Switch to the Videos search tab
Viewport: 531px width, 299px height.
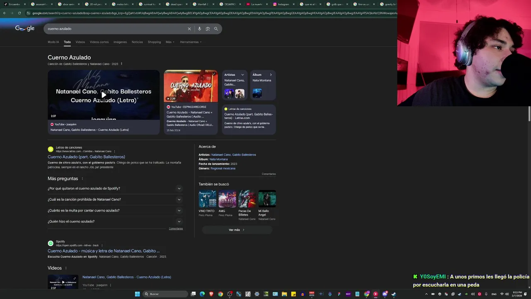(x=80, y=42)
